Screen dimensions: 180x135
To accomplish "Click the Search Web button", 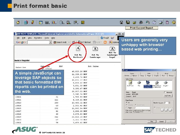I will (x=60, y=42).
